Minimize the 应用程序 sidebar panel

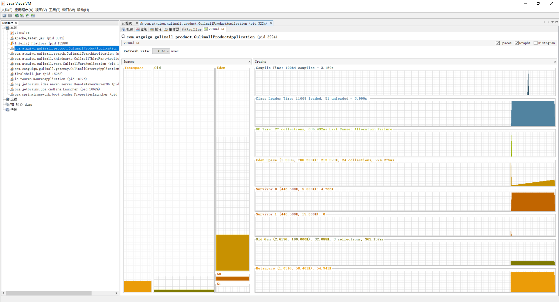pos(116,23)
